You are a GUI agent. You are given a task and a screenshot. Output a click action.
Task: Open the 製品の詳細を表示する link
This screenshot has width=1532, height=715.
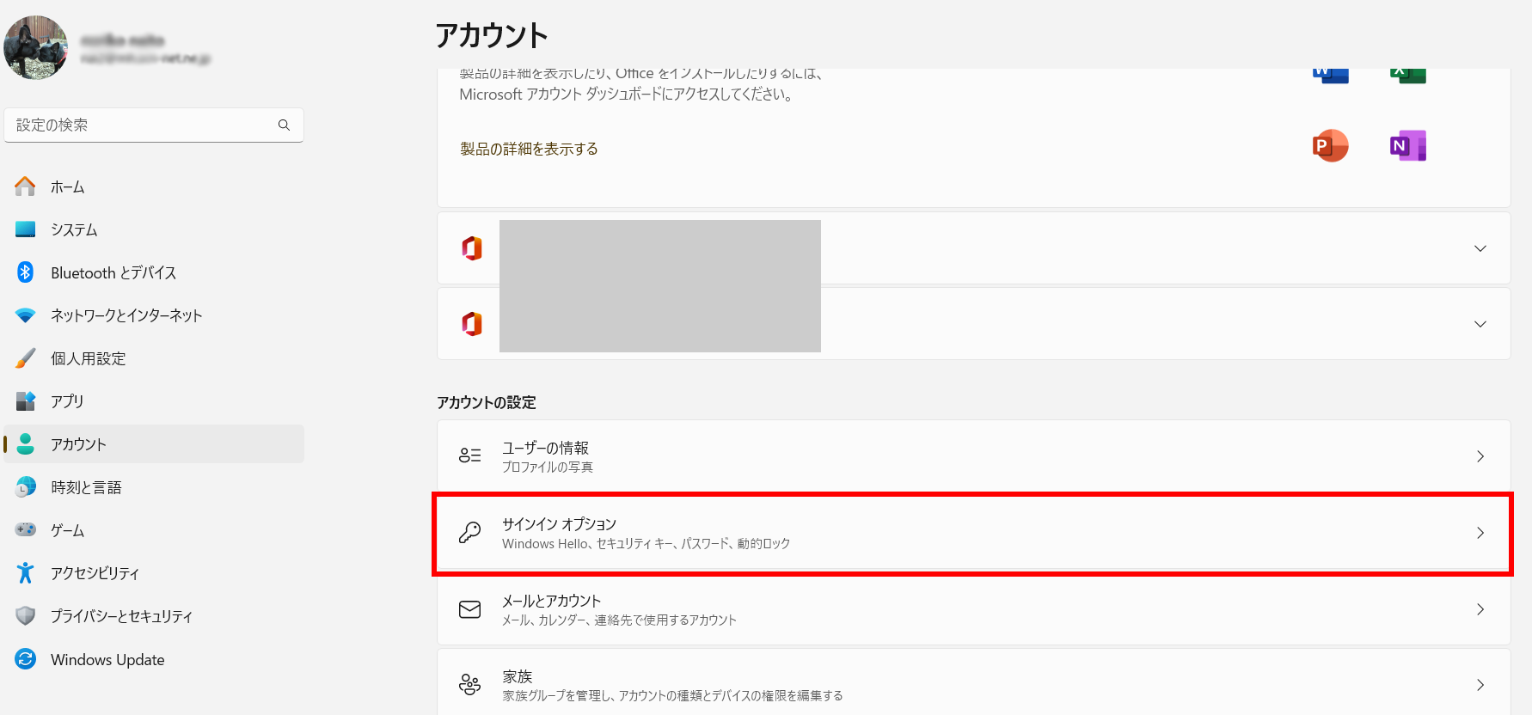coord(529,148)
